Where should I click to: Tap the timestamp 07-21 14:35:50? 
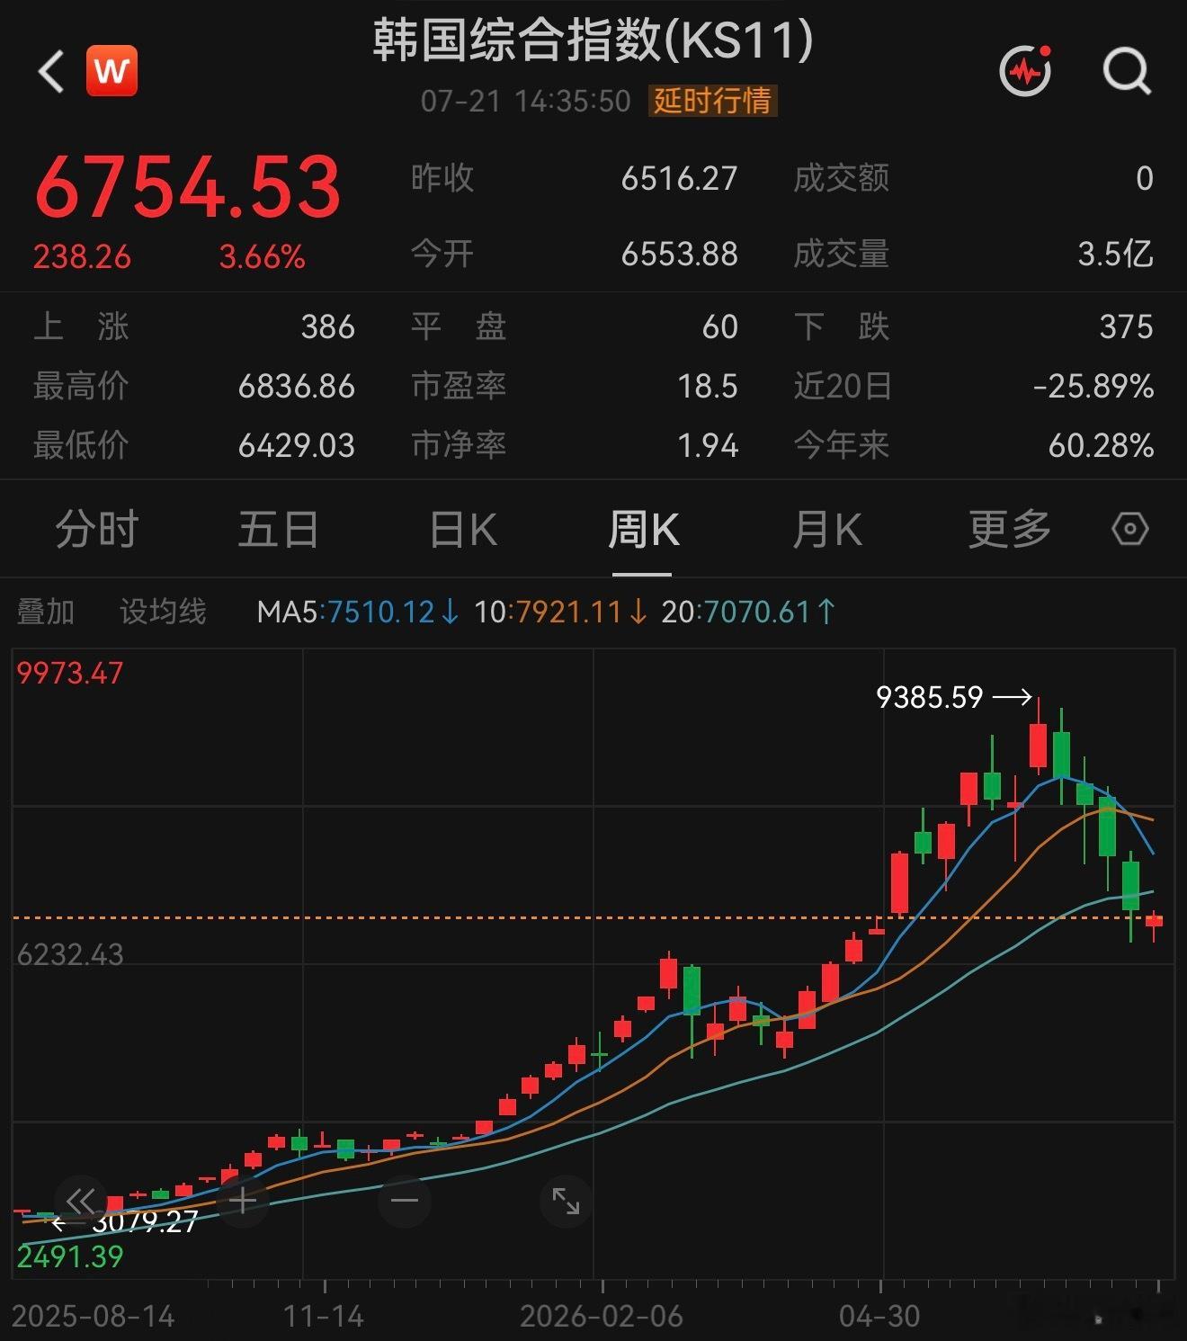point(526,101)
